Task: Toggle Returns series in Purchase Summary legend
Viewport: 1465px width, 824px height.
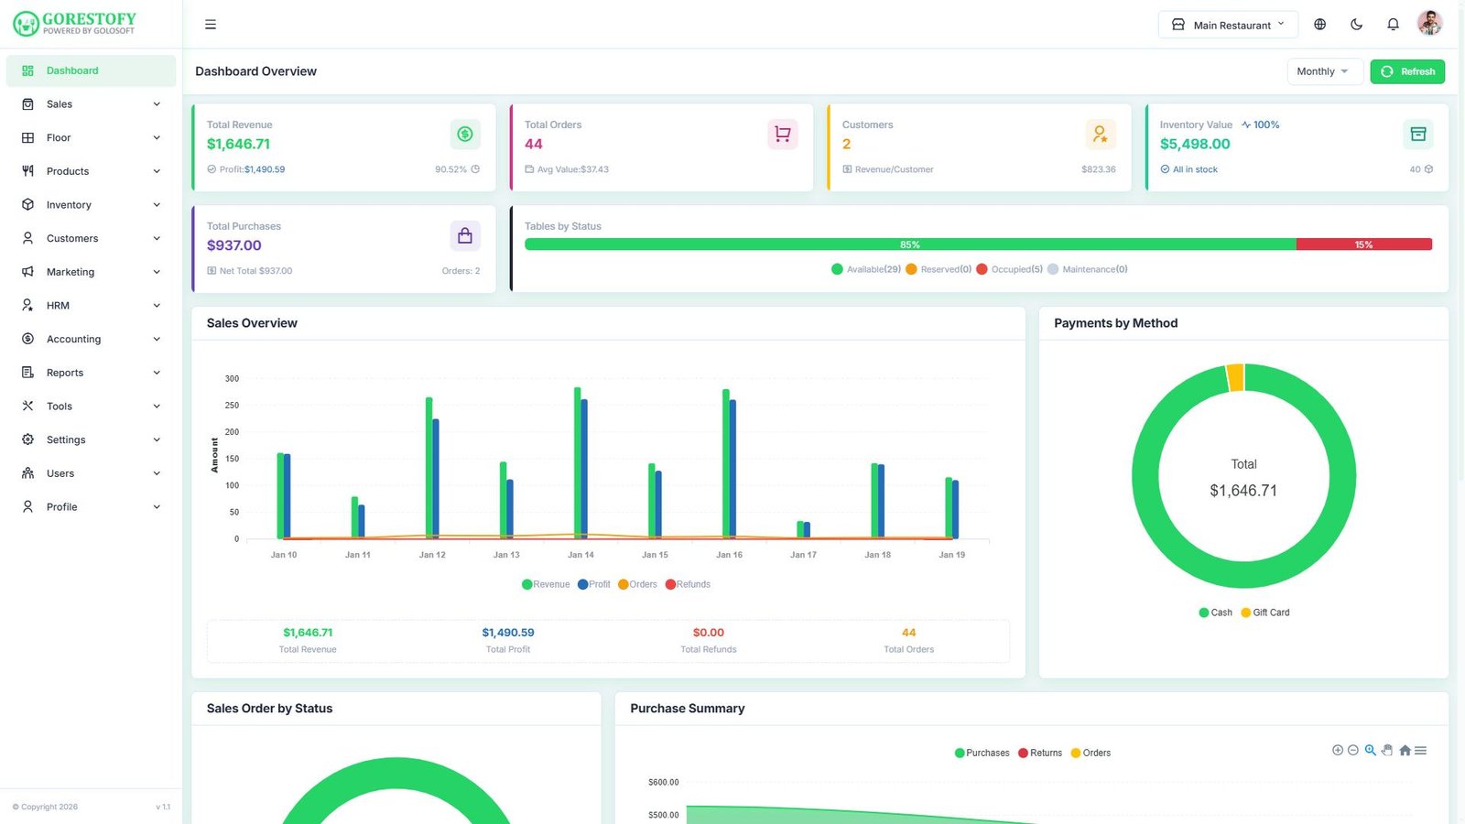Action: 1040,753
